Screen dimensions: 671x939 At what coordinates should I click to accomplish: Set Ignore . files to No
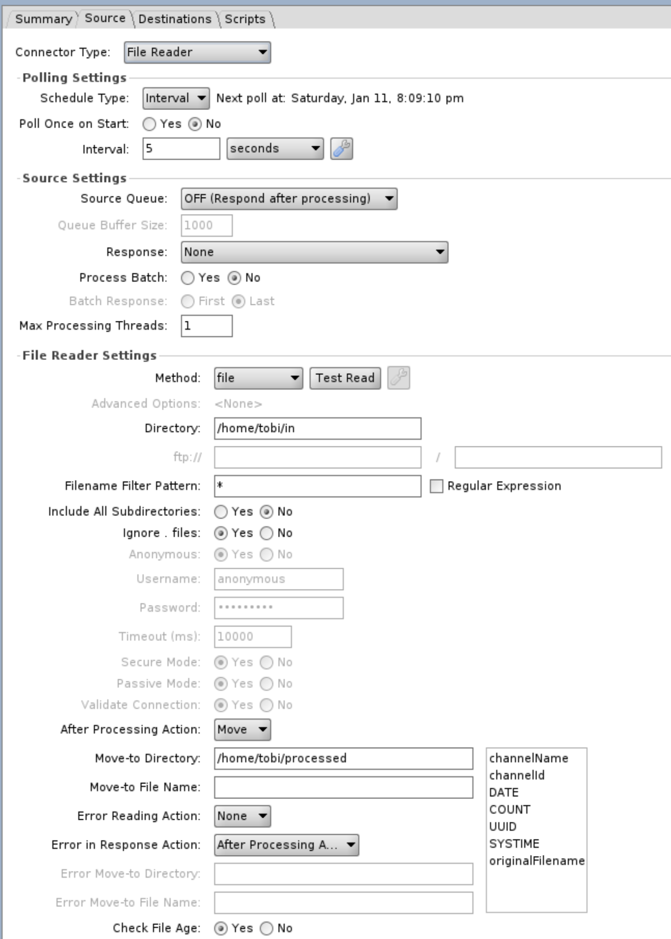267,533
